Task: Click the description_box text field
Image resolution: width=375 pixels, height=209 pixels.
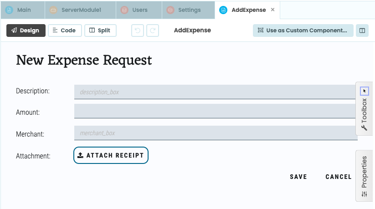Action: (214, 92)
